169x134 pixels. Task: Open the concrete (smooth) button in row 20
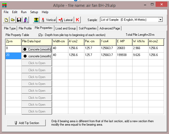click(37, 56)
